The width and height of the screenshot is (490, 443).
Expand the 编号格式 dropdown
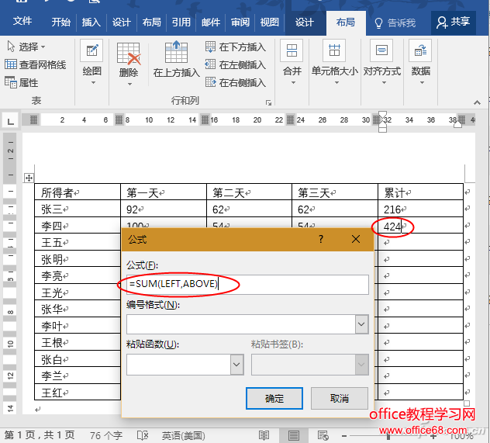click(361, 324)
